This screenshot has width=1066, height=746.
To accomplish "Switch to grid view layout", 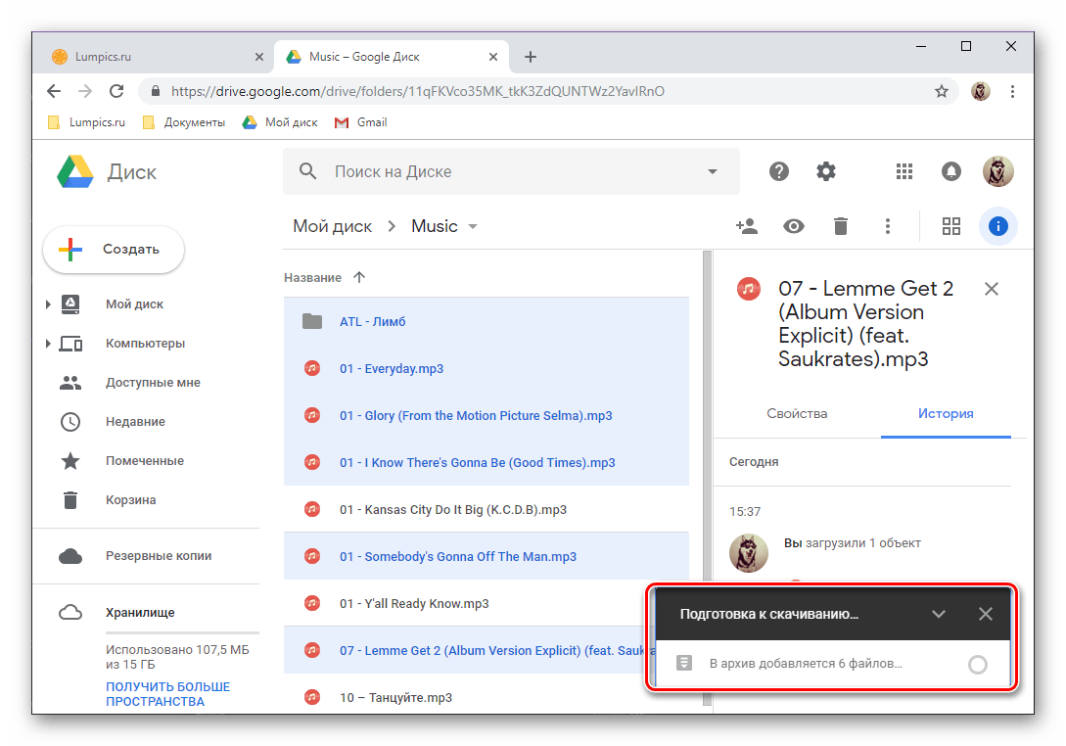I will point(951,226).
